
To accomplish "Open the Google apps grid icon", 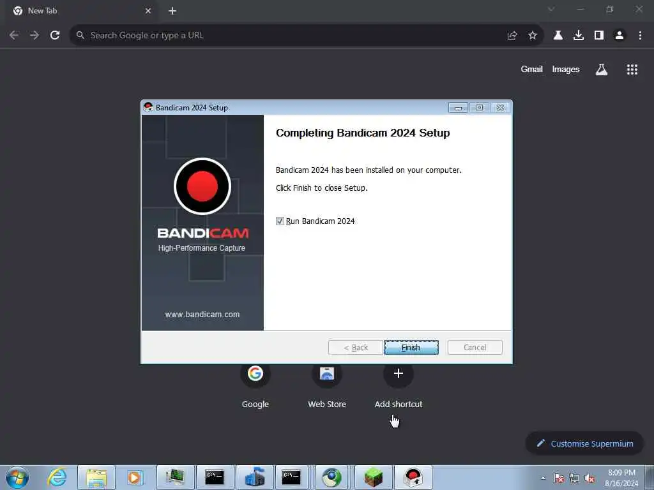I will [632, 69].
